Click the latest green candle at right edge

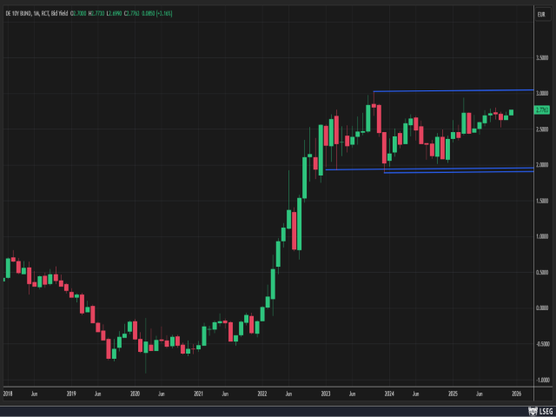(x=512, y=112)
